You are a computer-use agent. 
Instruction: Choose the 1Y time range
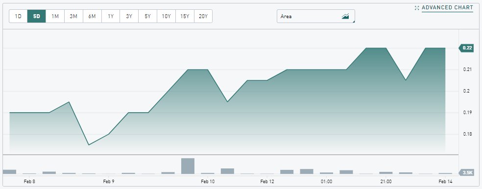(x=111, y=16)
